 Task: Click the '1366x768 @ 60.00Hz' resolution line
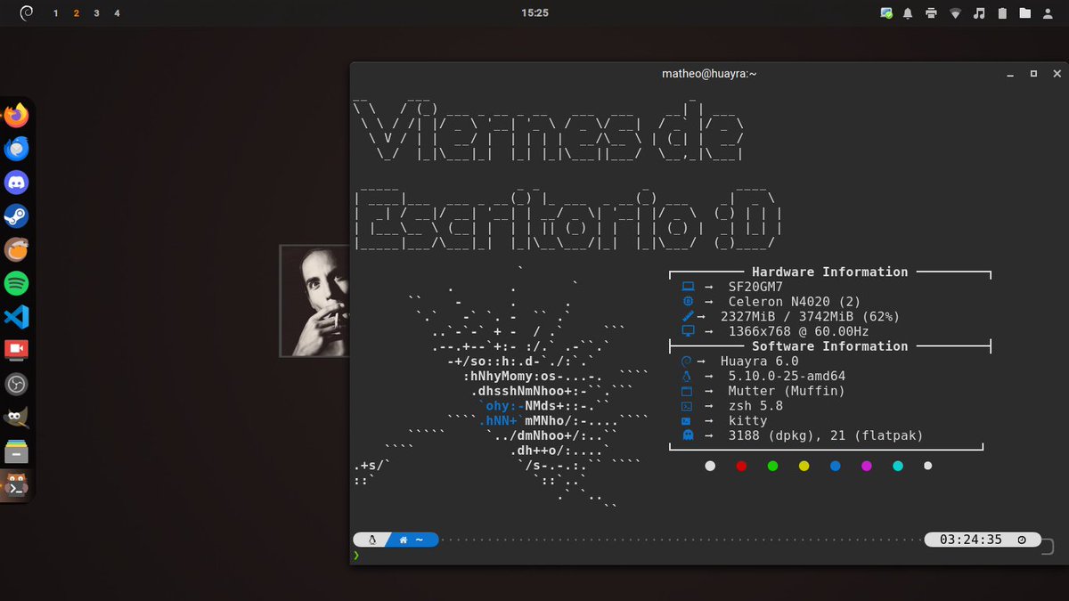click(x=798, y=331)
